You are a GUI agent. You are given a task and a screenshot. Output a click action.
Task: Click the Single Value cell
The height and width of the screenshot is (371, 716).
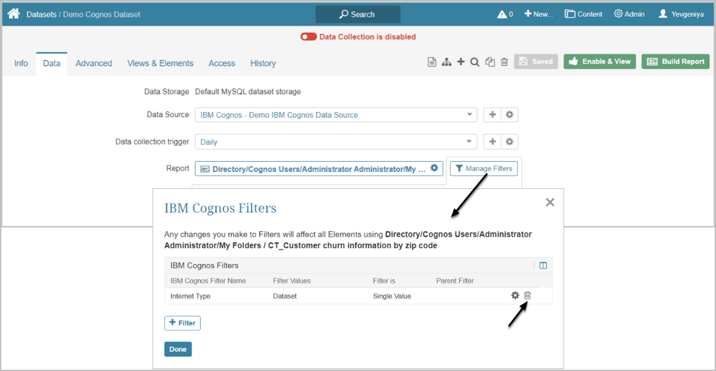click(392, 296)
